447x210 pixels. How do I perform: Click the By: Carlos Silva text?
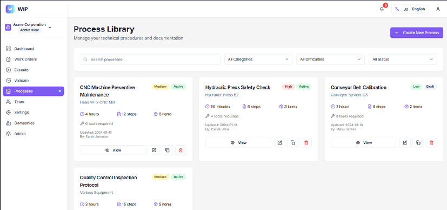(x=217, y=129)
